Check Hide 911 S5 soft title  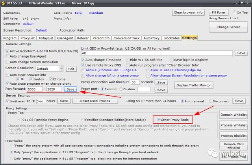click(127, 59)
